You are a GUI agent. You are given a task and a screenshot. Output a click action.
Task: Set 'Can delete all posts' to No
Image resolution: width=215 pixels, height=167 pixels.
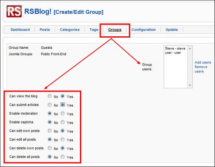49,157
